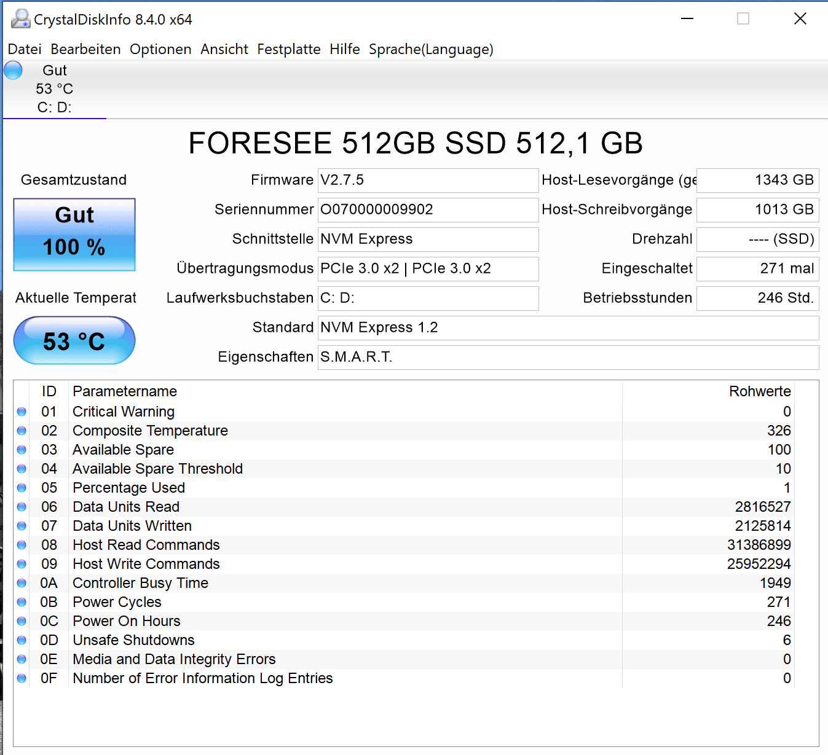Click the status dot beside Power On Hours
The image size is (828, 755).
point(22,621)
